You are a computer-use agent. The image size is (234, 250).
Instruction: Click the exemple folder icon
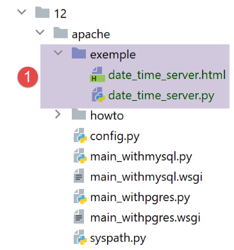click(79, 53)
